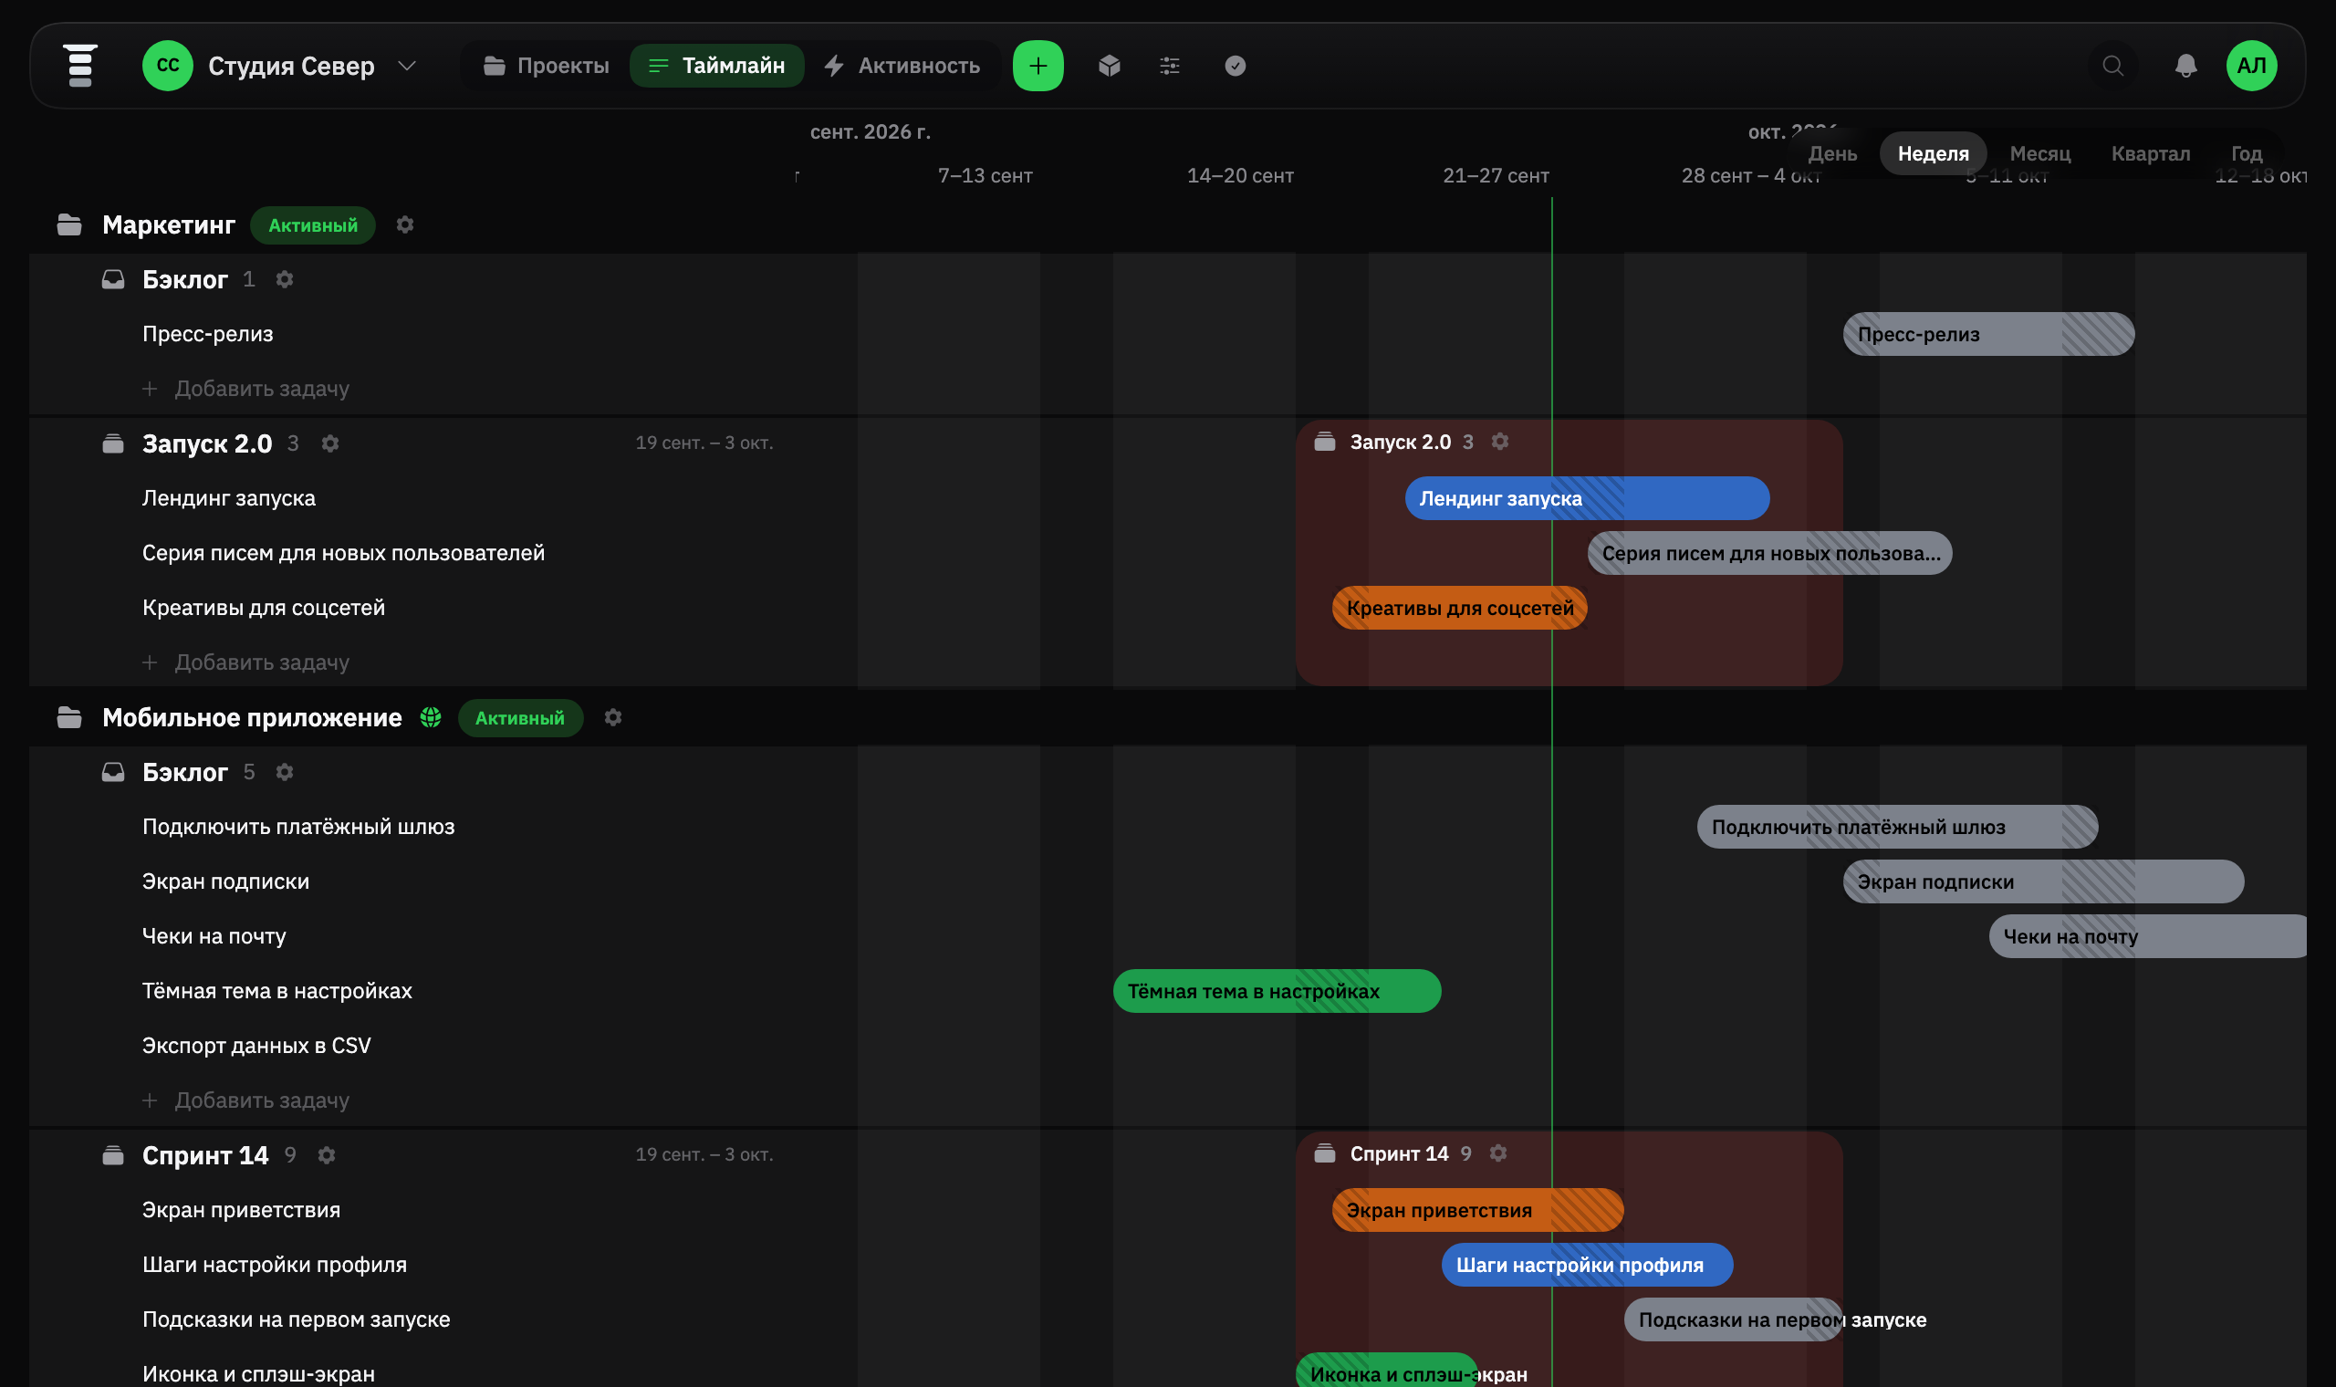Open Серия писем для новых пользователей row
Image resolution: width=2336 pixels, height=1387 pixels.
tap(343, 553)
